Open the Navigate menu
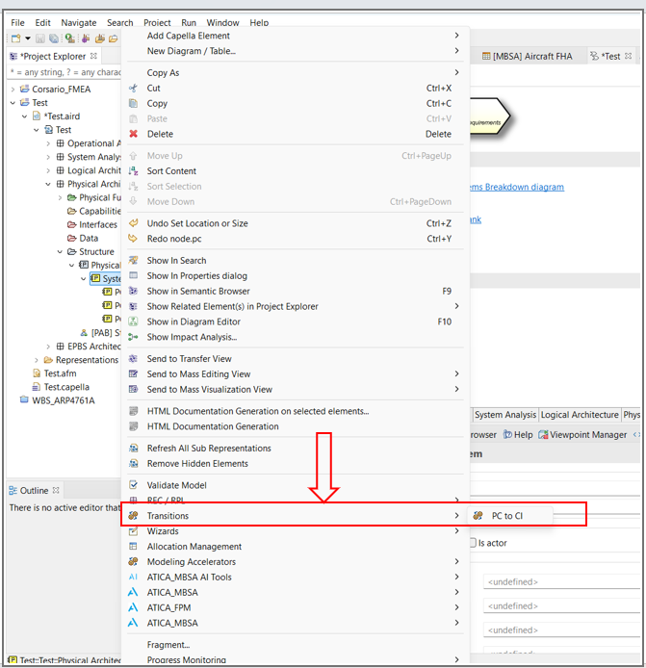Viewport: 646px width, 668px height. click(x=79, y=22)
